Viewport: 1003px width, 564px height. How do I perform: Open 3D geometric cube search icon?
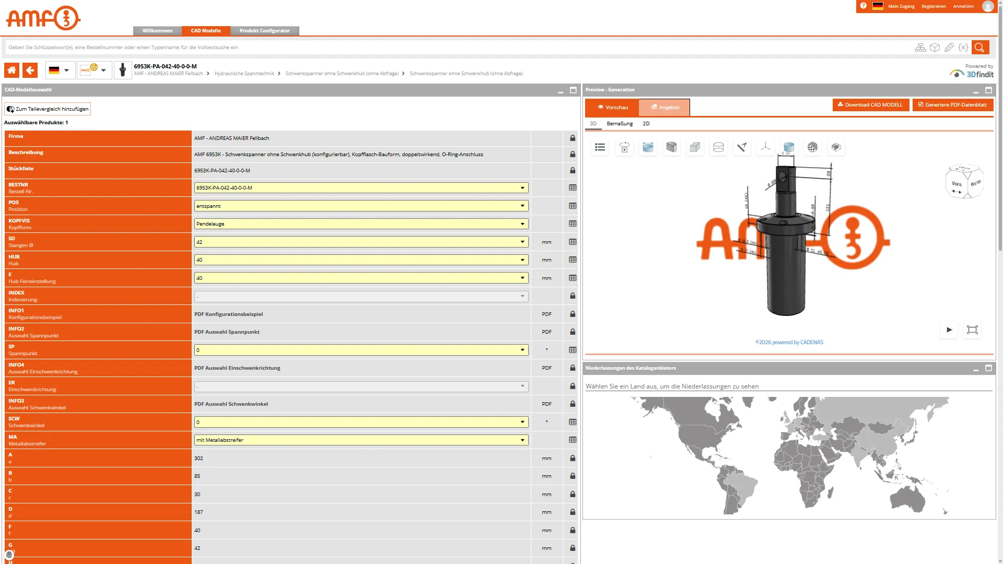coord(935,48)
